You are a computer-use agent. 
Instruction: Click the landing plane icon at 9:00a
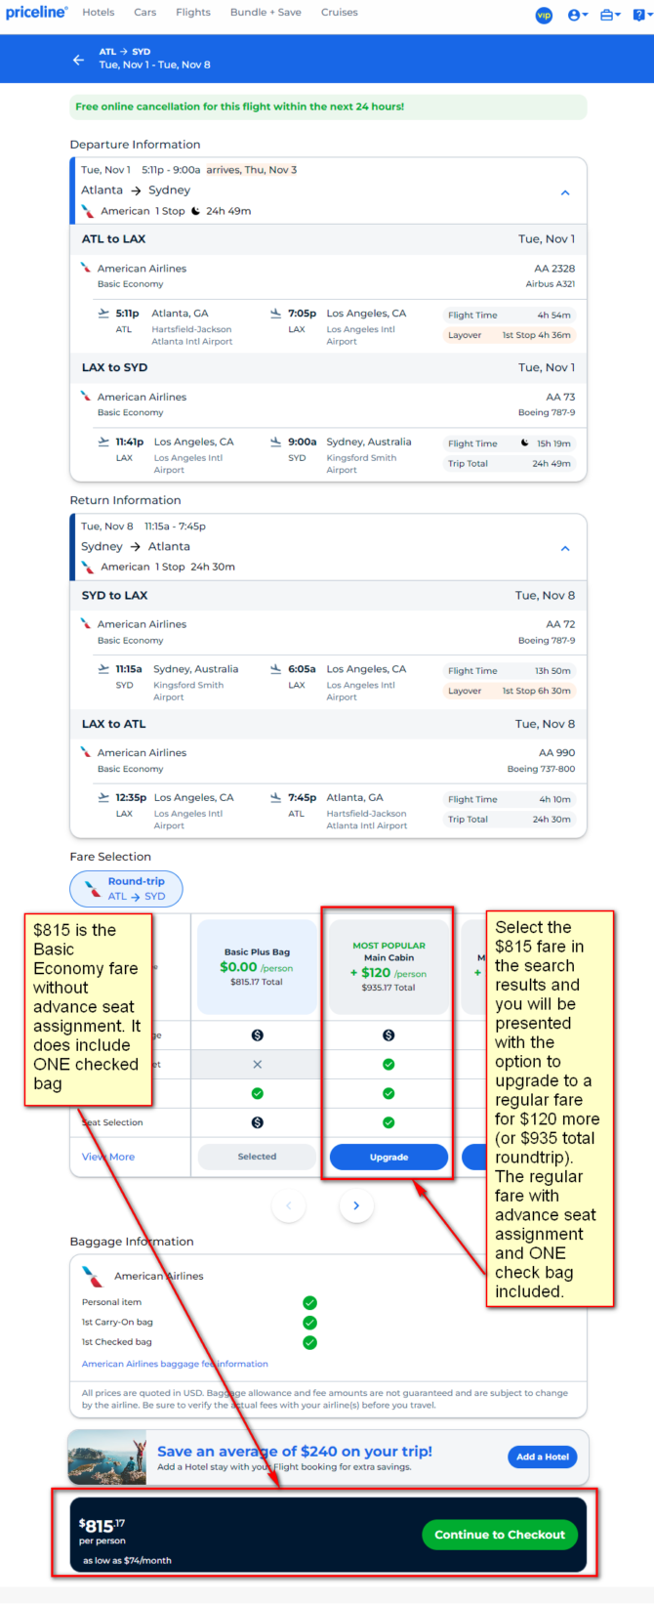275,442
